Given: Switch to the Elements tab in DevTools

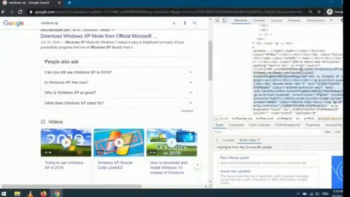Looking at the screenshot, I should pyautogui.click(x=241, y=20).
